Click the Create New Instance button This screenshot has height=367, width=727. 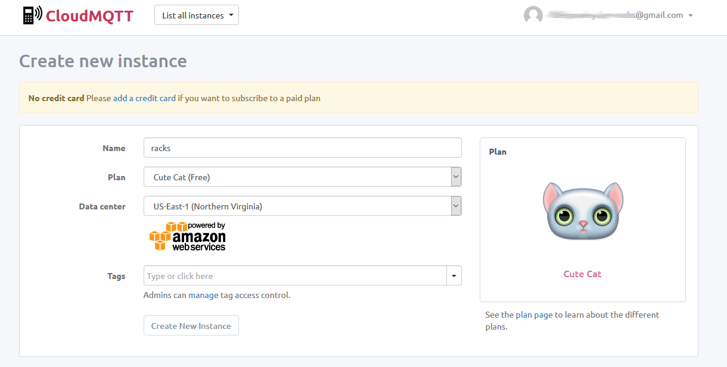coord(191,326)
